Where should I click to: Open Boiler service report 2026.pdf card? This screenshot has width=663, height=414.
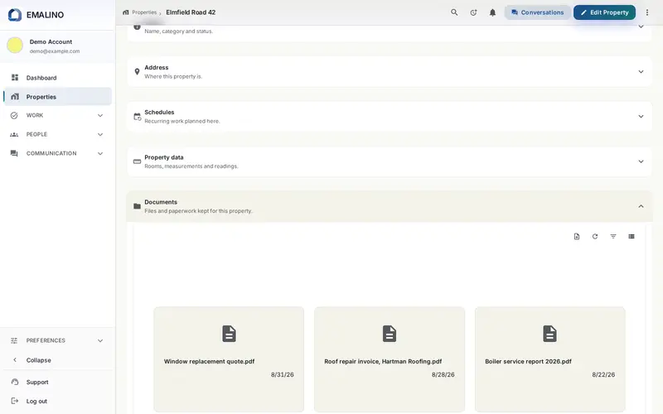[549, 359]
